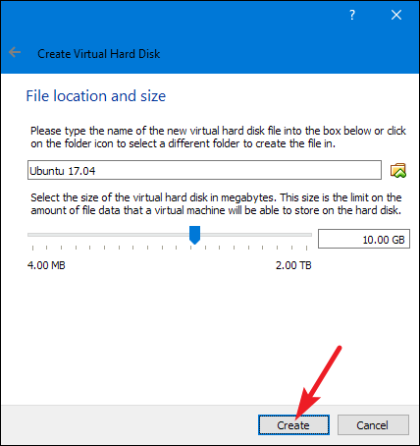Image resolution: width=420 pixels, height=446 pixels.
Task: Click the file name instruction paragraph
Action: [x=218, y=137]
